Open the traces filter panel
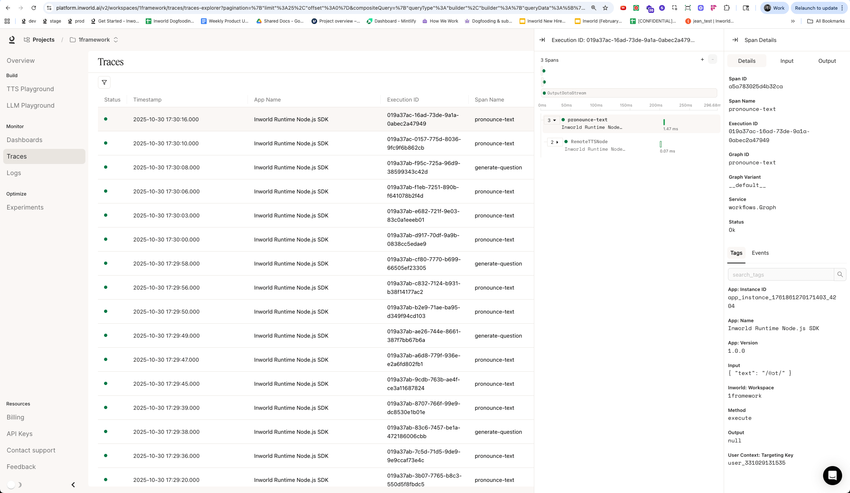850x493 pixels. pos(104,82)
